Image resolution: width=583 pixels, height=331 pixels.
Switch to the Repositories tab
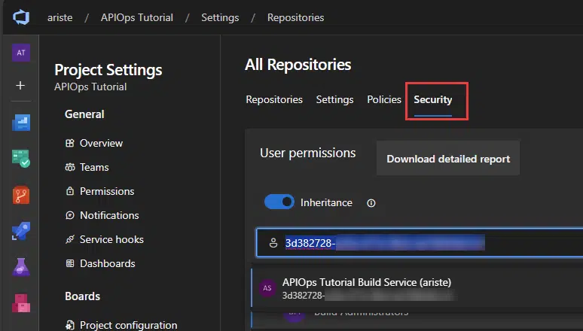click(274, 99)
